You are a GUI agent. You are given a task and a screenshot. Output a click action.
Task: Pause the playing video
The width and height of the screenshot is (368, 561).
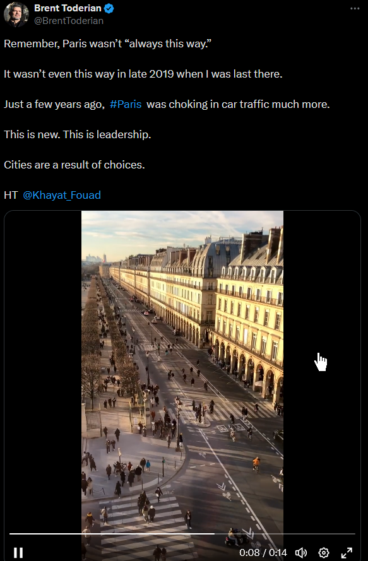[x=18, y=552]
